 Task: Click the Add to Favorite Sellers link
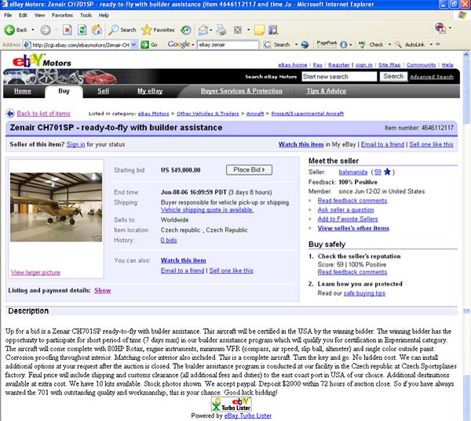click(x=348, y=219)
